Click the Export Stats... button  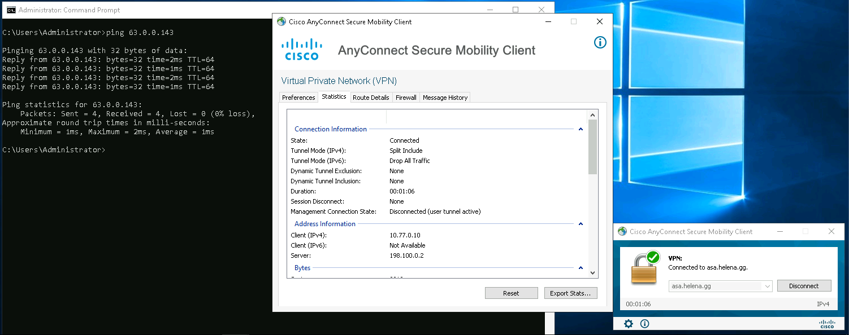(570, 293)
